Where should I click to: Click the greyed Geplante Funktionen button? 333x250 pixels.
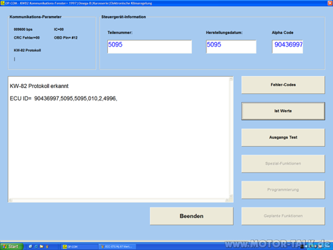click(283, 216)
